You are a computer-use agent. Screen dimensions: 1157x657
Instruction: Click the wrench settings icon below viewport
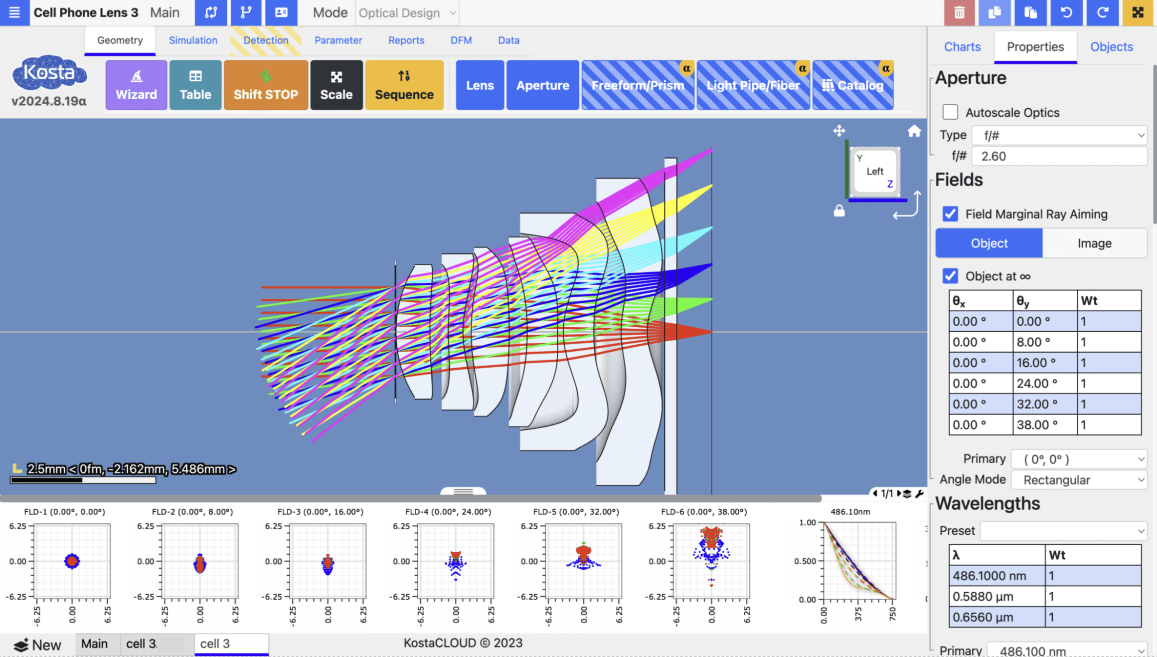920,493
